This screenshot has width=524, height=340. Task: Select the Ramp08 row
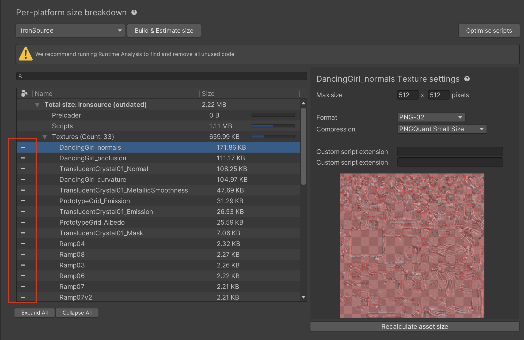tap(158, 254)
